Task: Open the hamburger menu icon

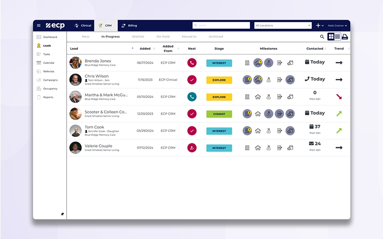Action: [39, 25]
